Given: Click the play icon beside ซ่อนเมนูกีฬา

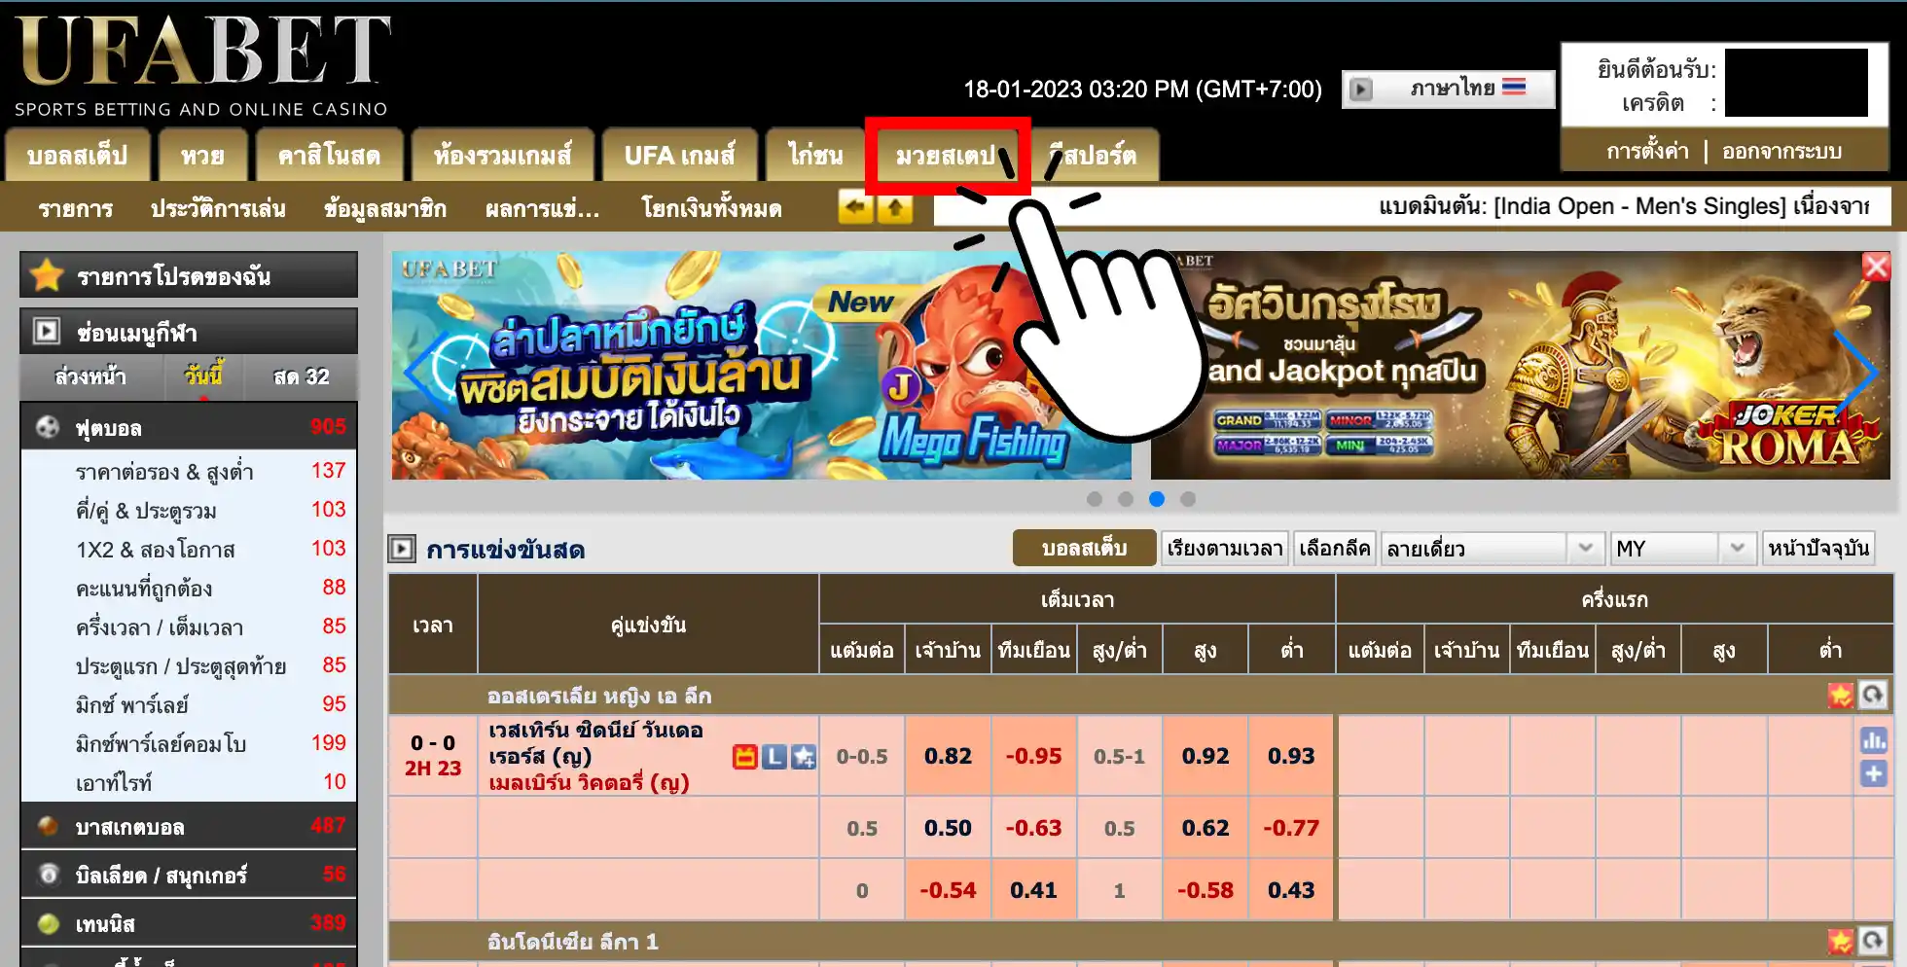Looking at the screenshot, I should [46, 332].
